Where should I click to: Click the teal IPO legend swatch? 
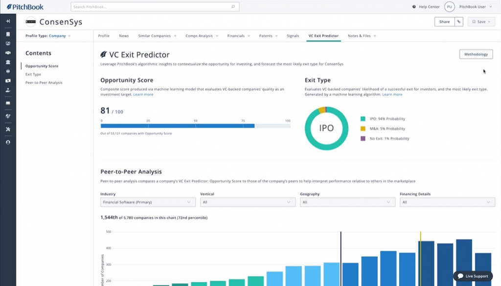coord(363,119)
